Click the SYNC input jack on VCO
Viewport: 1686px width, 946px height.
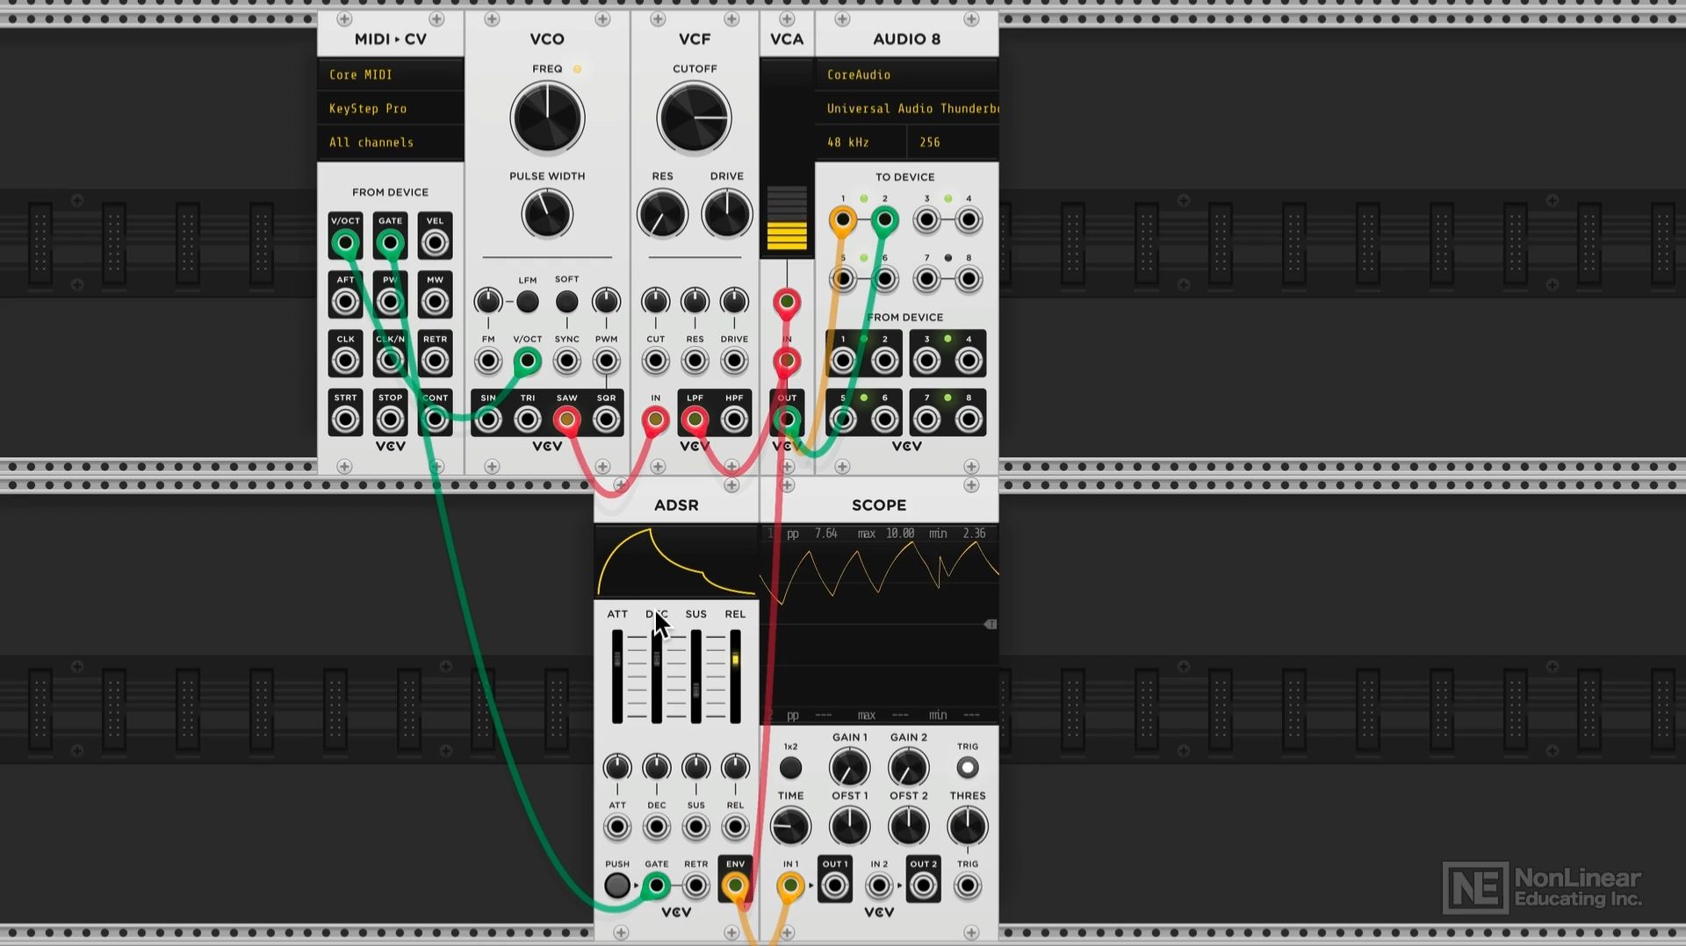[566, 361]
